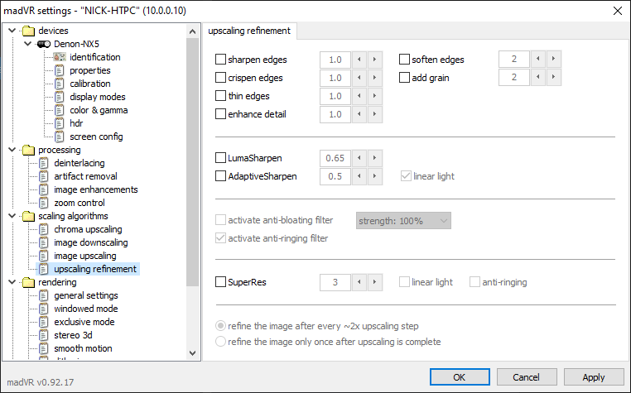Collapse the scaling algorithms tree node
631x393 pixels.
(11, 216)
